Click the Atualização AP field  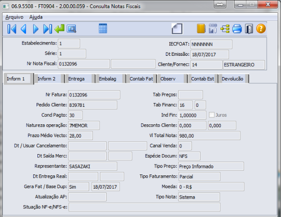pos(88,197)
